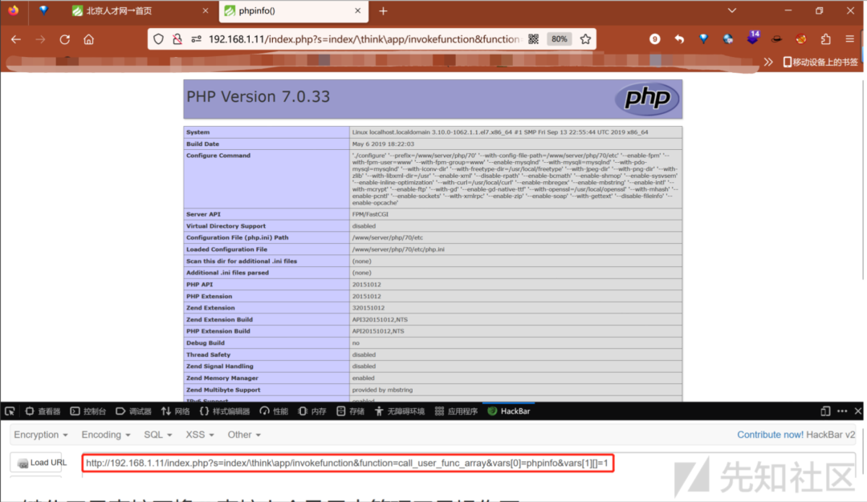
Task: Open the Extensions puzzle piece menu
Action: (x=825, y=39)
